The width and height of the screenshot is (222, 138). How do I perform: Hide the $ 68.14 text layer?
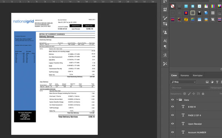[x=172, y=107]
